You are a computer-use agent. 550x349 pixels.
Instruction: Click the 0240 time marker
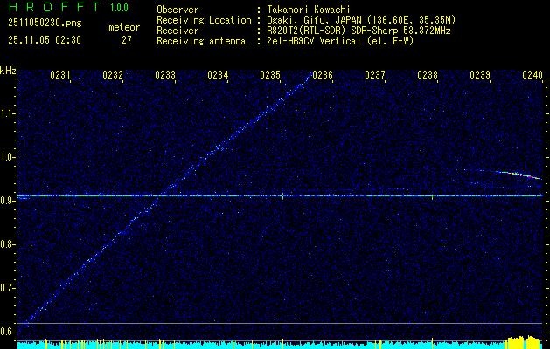click(x=533, y=75)
